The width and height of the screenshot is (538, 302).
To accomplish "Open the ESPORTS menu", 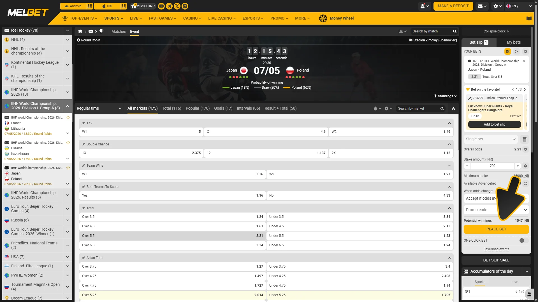I will coord(253,18).
